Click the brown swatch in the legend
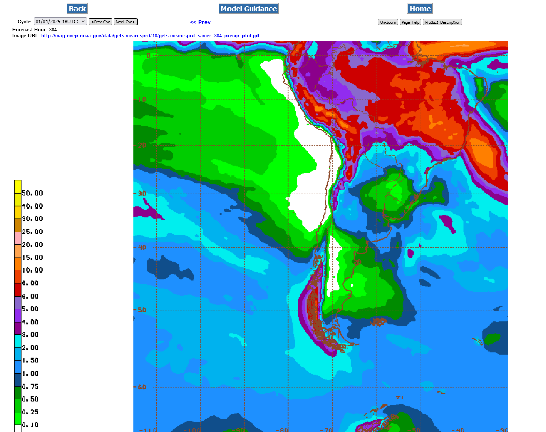 coord(18,225)
